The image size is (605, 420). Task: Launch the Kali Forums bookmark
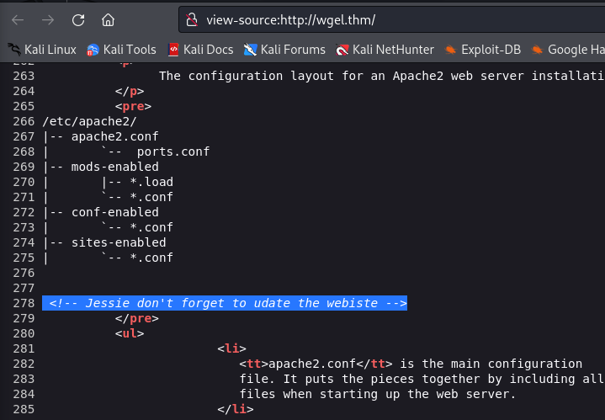click(284, 50)
